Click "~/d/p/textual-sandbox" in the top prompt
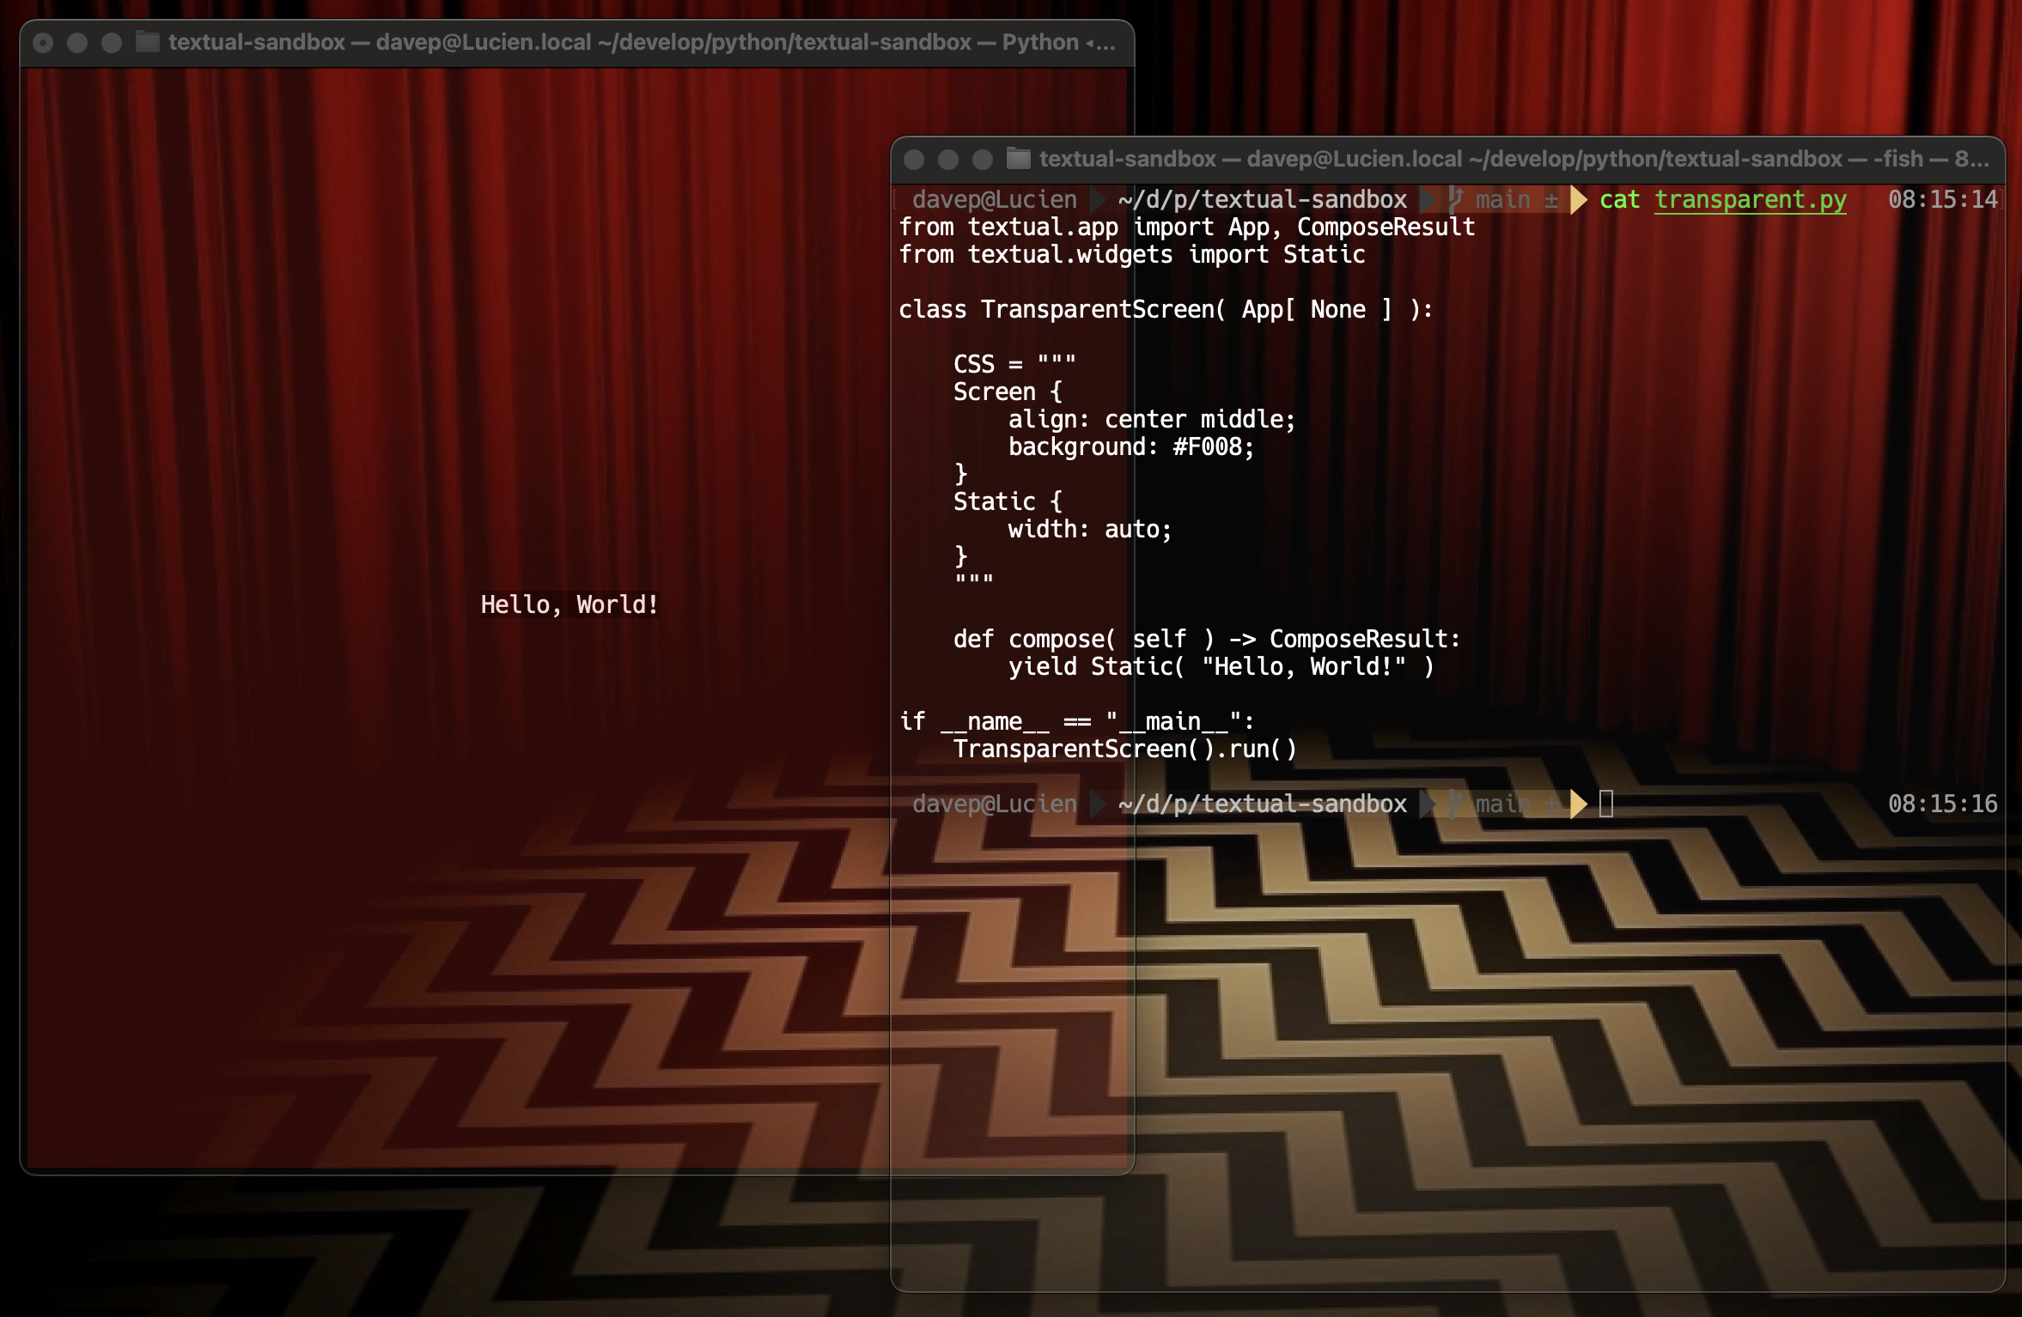Image resolution: width=2022 pixels, height=1317 pixels. tap(1263, 200)
